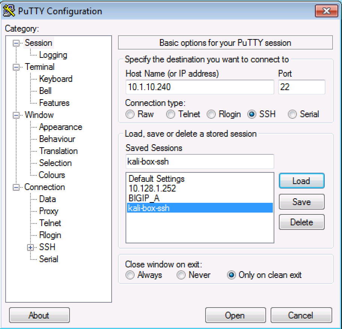
Task: Select Default Settings in session list
Action: (200, 179)
